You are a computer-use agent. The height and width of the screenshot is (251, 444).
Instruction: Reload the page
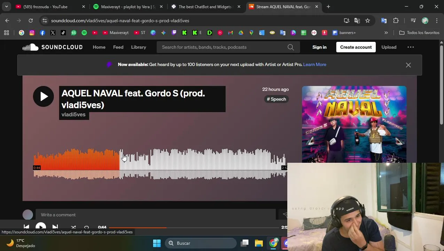pos(31,21)
